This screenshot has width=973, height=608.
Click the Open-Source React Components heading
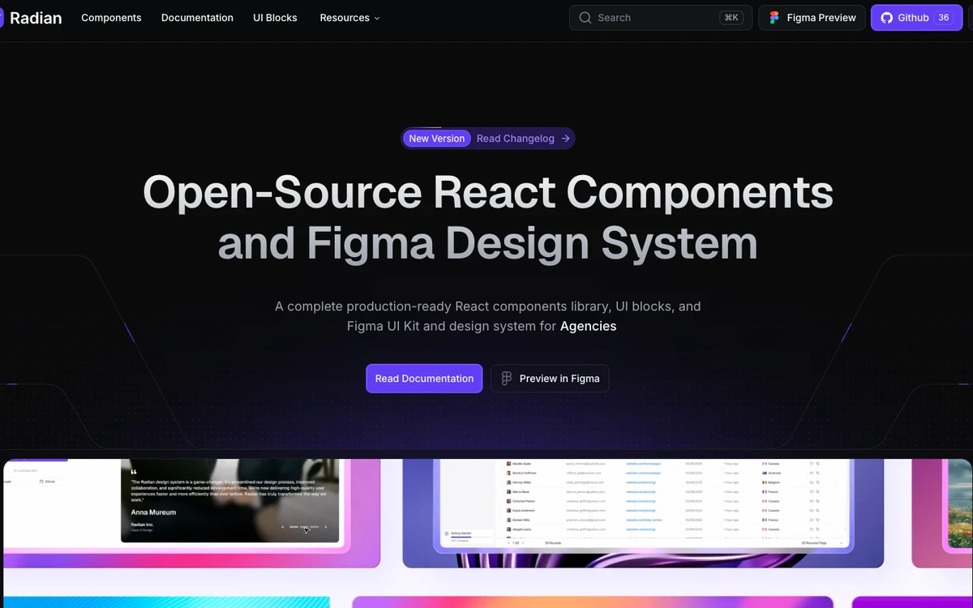point(488,192)
